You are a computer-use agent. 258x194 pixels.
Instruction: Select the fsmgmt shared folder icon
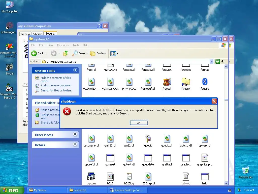186,82
